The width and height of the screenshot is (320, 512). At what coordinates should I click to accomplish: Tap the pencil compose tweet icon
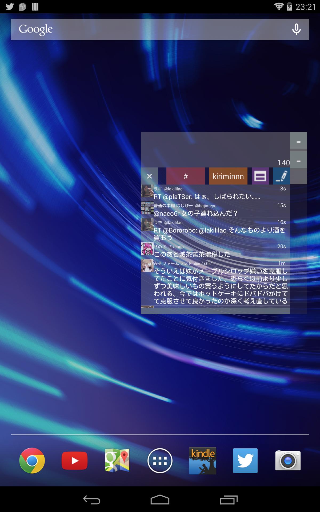[x=281, y=176]
